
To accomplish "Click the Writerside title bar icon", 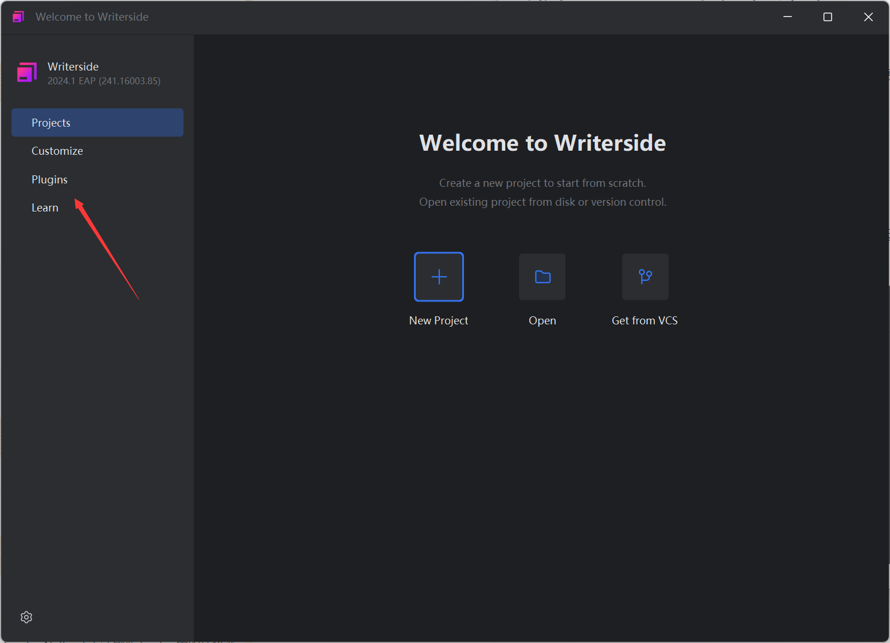I will tap(18, 17).
